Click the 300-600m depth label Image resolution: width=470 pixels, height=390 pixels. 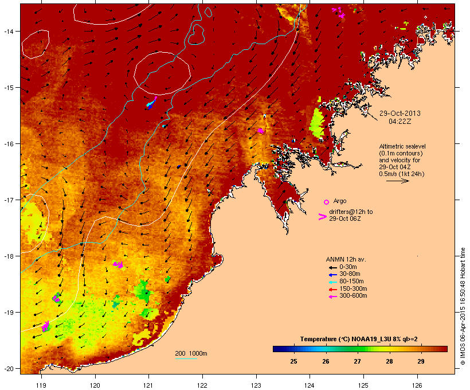click(353, 296)
